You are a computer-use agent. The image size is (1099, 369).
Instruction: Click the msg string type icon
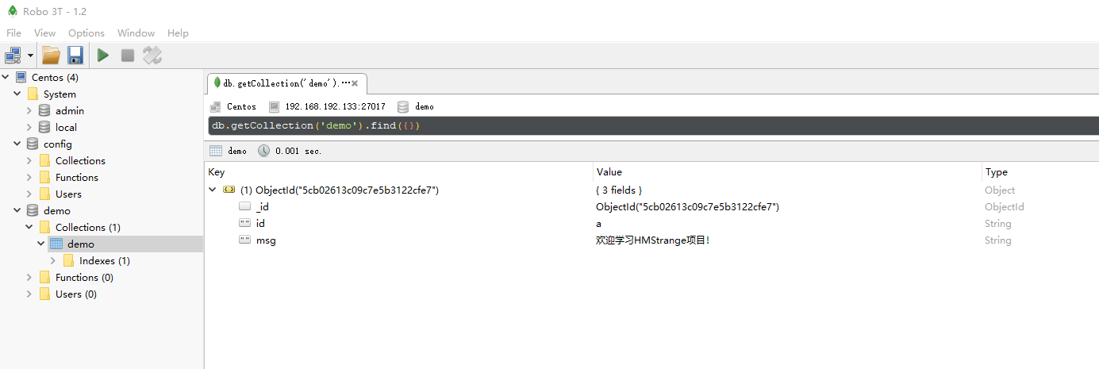tap(245, 240)
